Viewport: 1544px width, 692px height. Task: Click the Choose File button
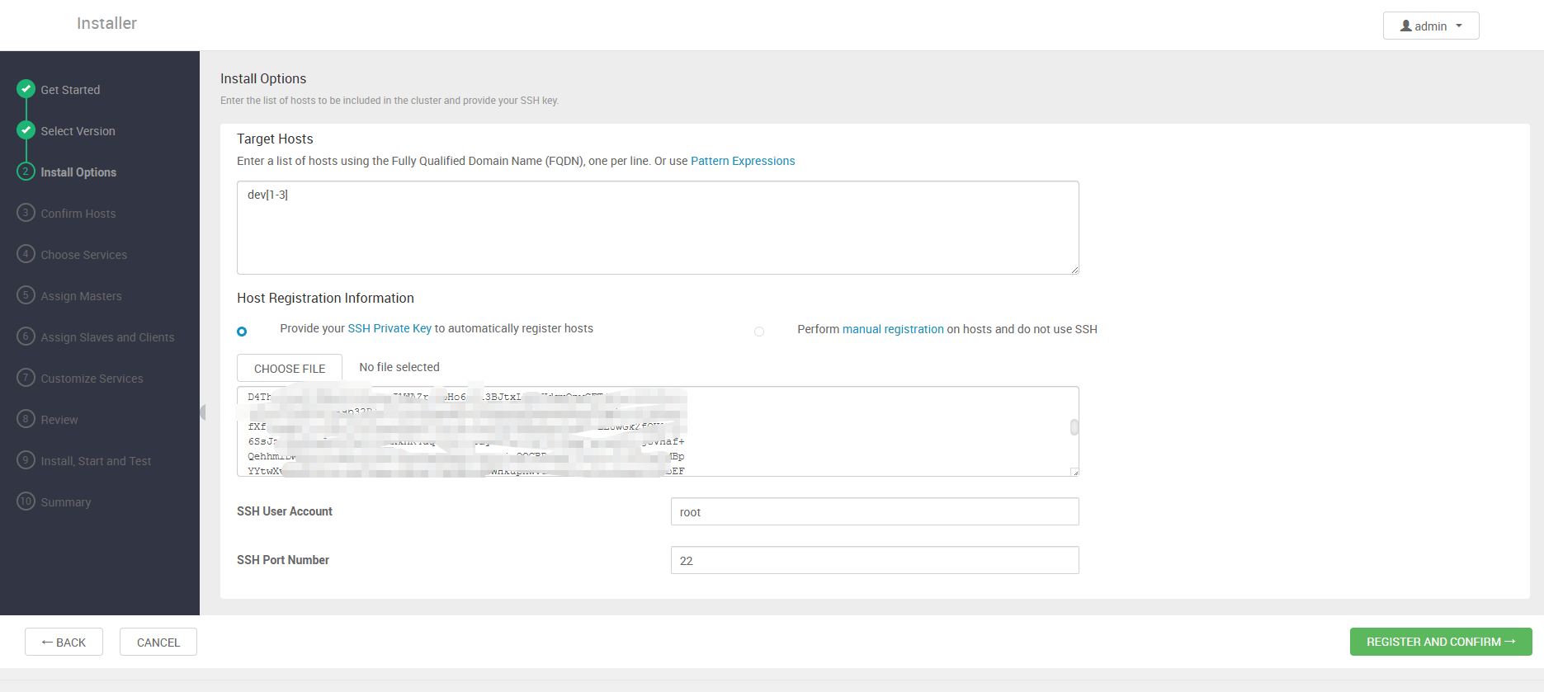point(290,369)
